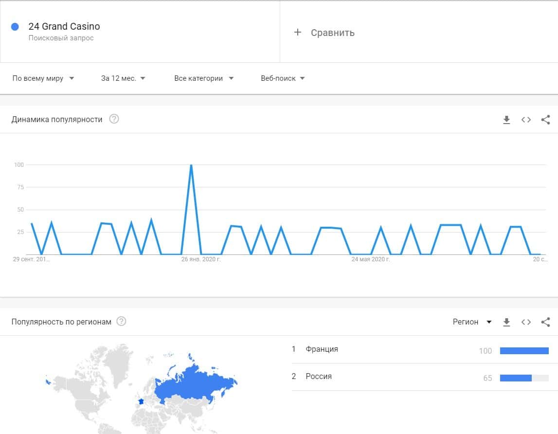The height and width of the screenshot is (434, 558).
Task: Open help for Динамика популярности
Action: pyautogui.click(x=114, y=119)
